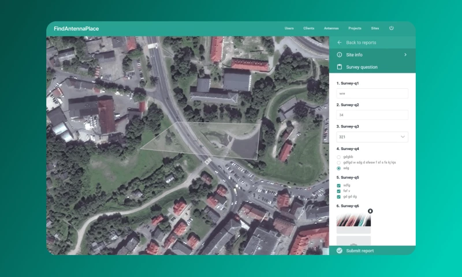
Task: Go to the Projects menu item
Action: pyautogui.click(x=355, y=28)
